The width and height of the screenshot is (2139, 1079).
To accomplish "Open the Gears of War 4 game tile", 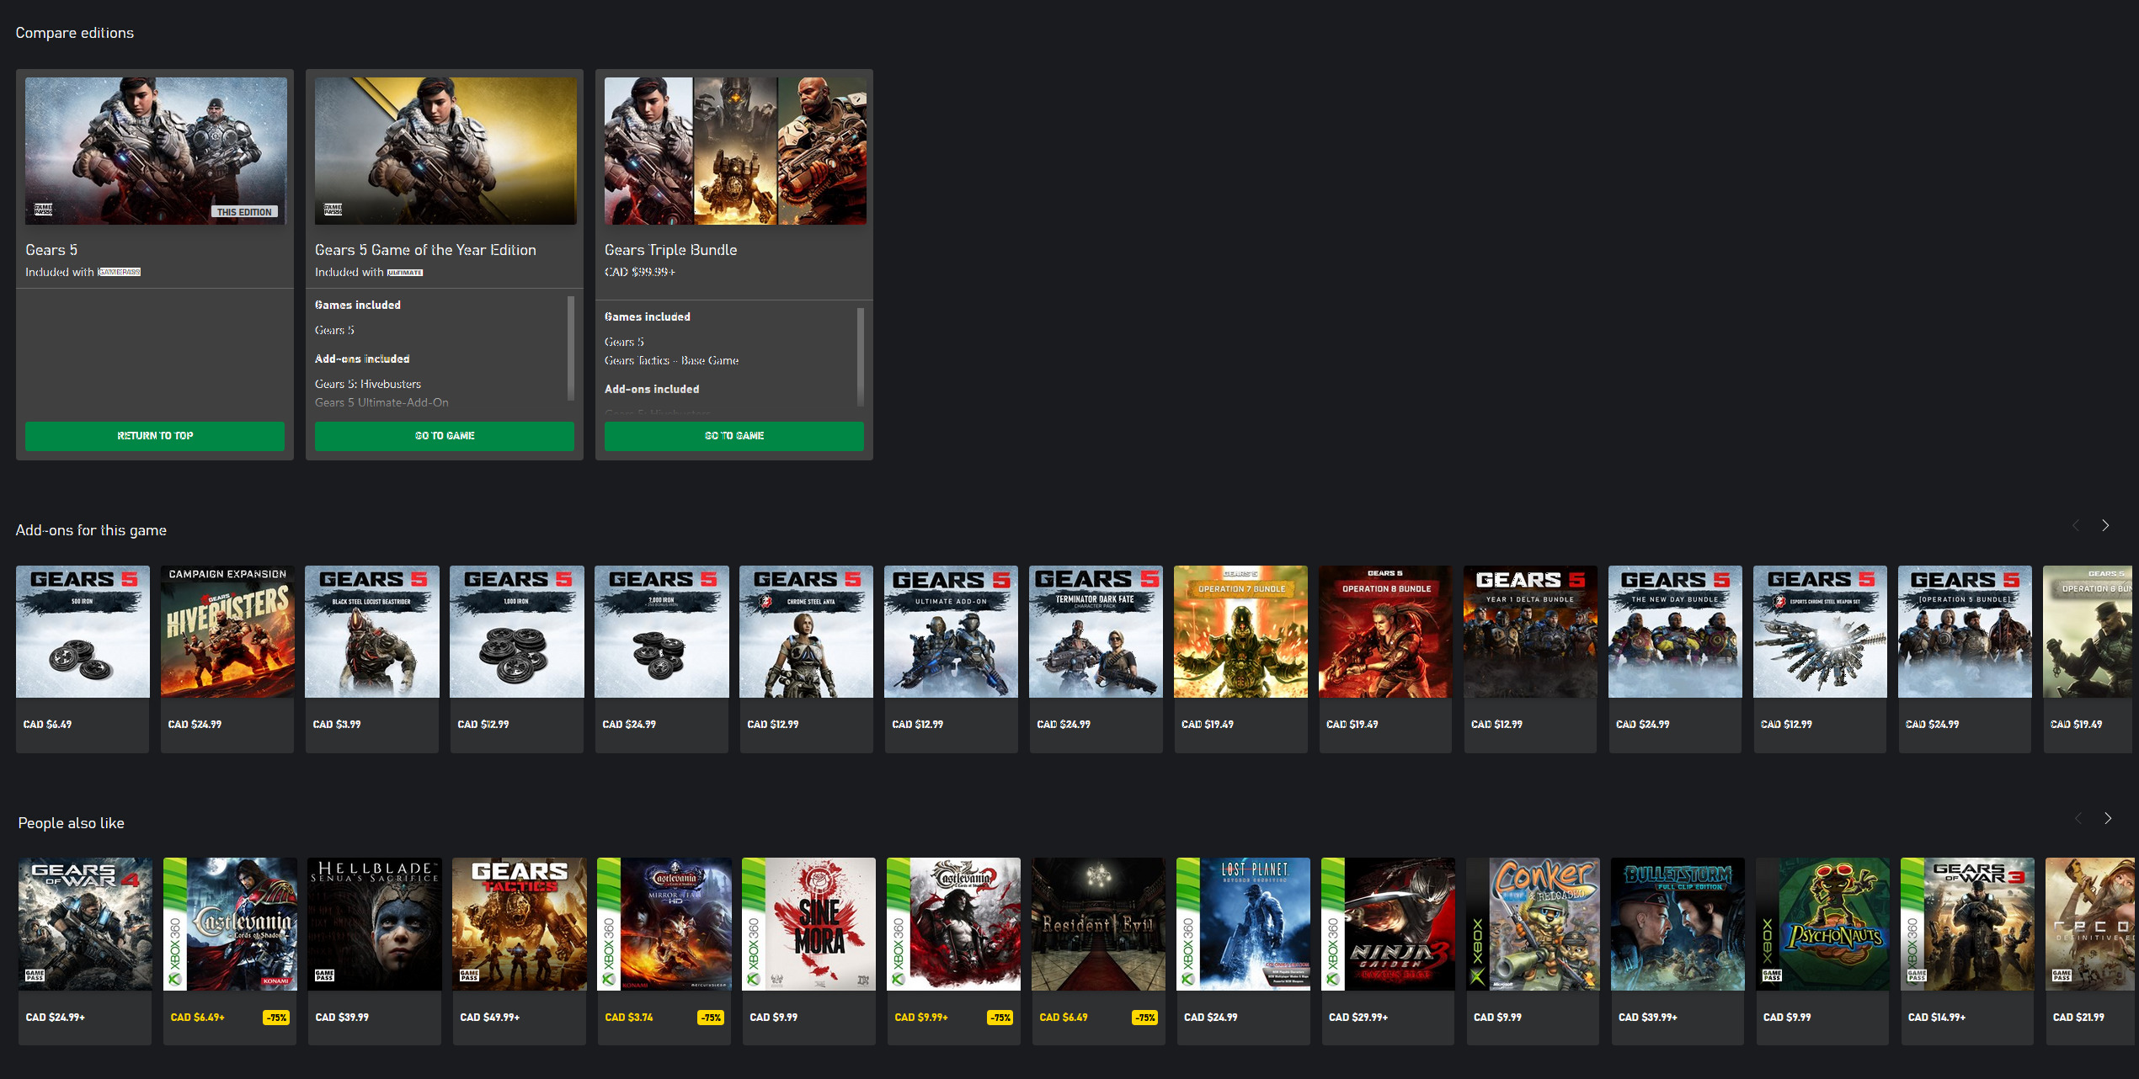I will [85, 951].
